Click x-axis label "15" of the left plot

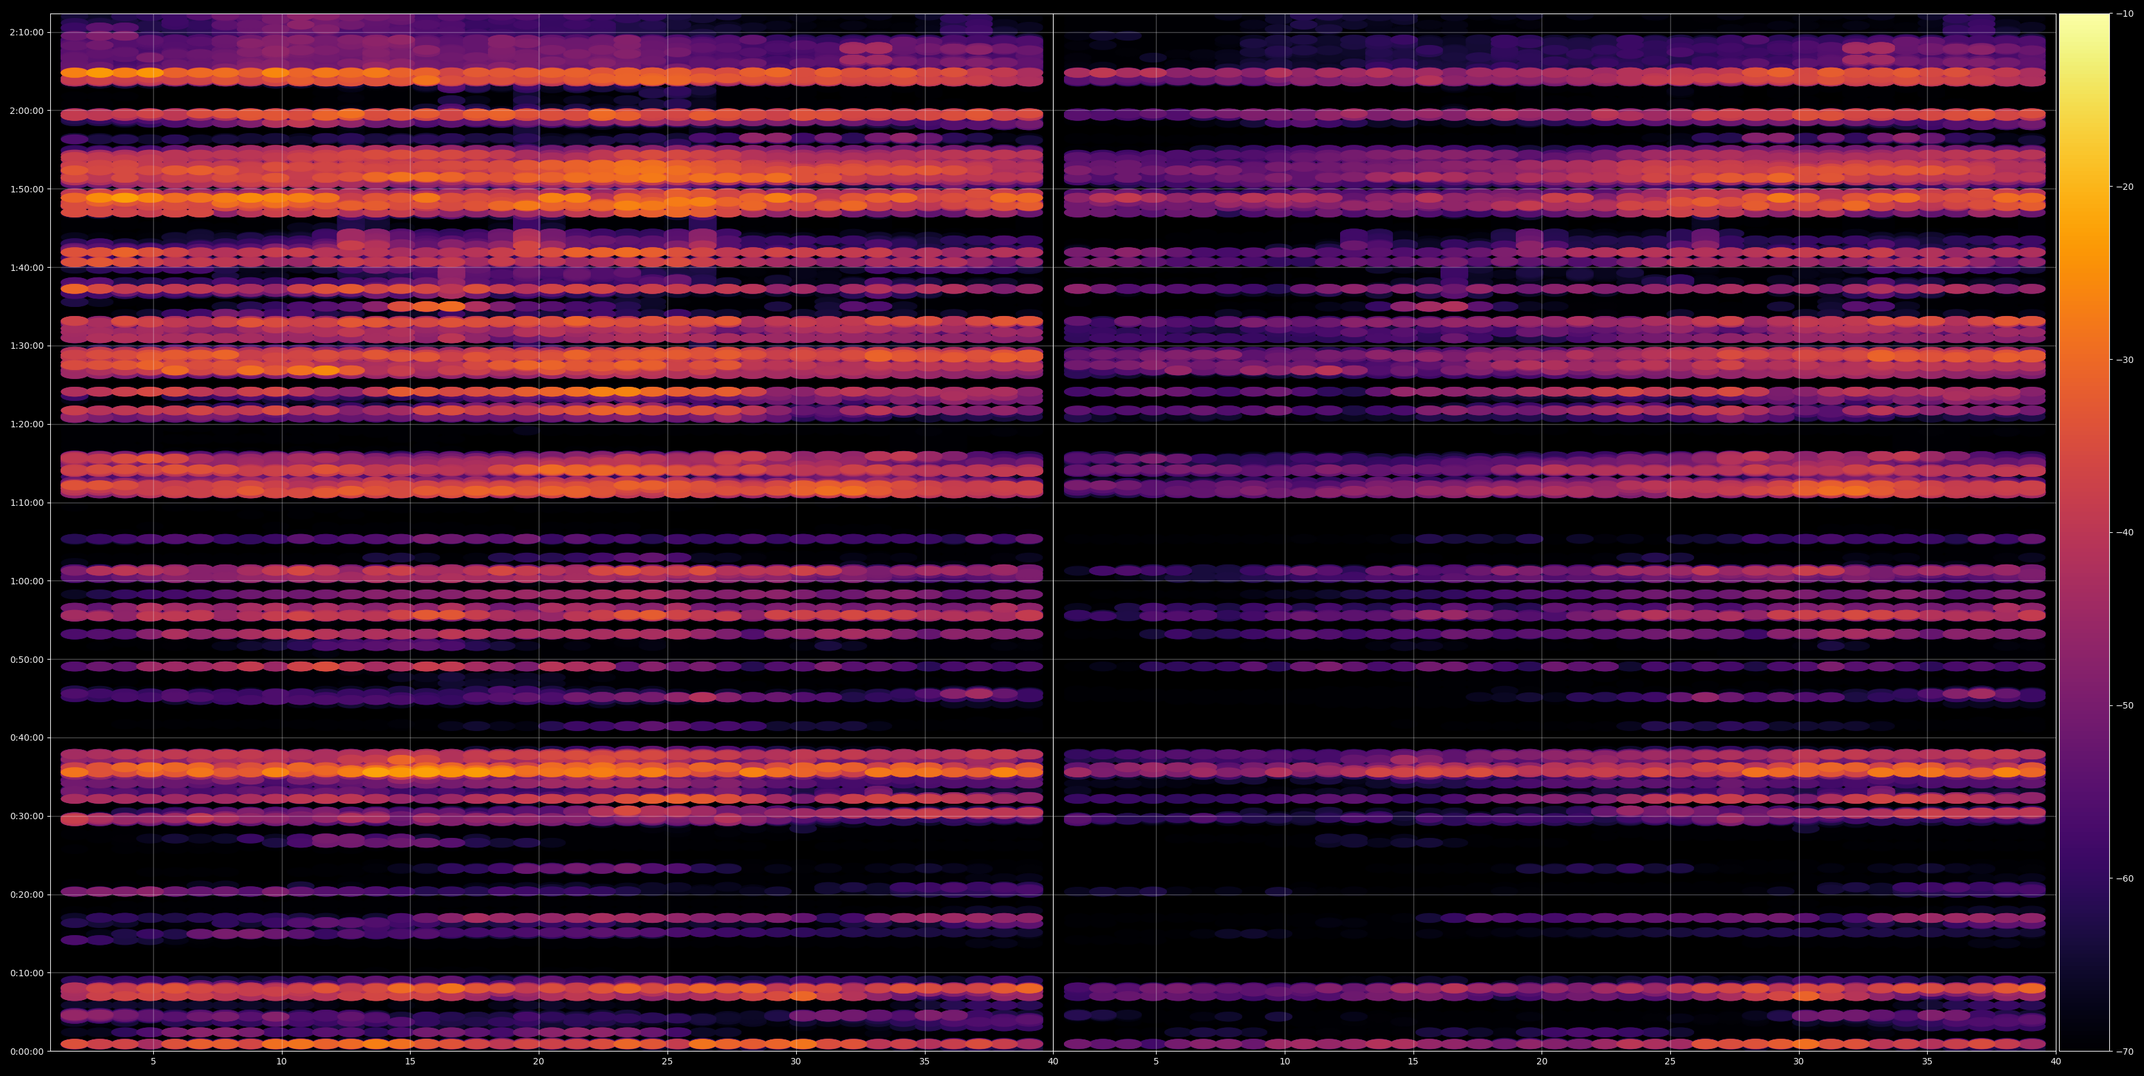410,1062
